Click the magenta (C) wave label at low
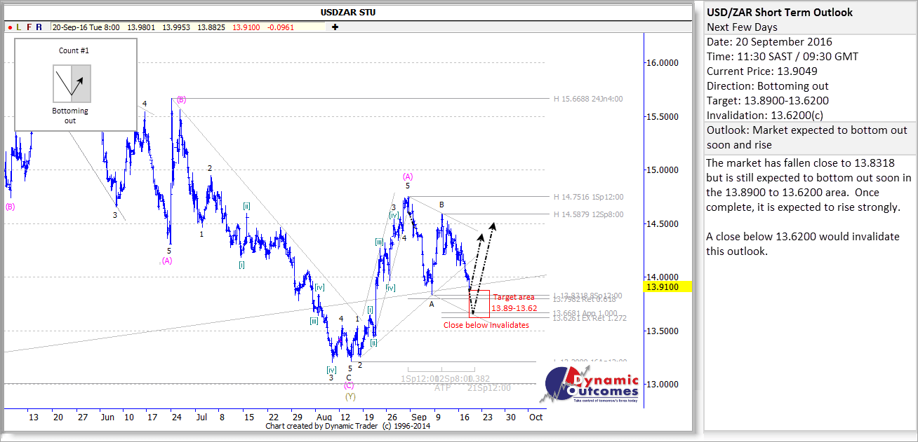This screenshot has height=442, width=918. click(349, 385)
